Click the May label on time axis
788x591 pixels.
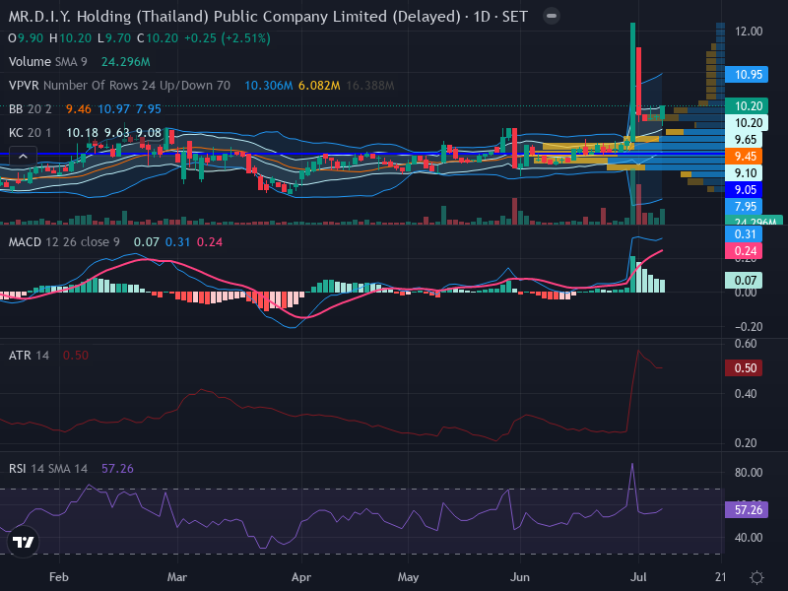pos(408,577)
